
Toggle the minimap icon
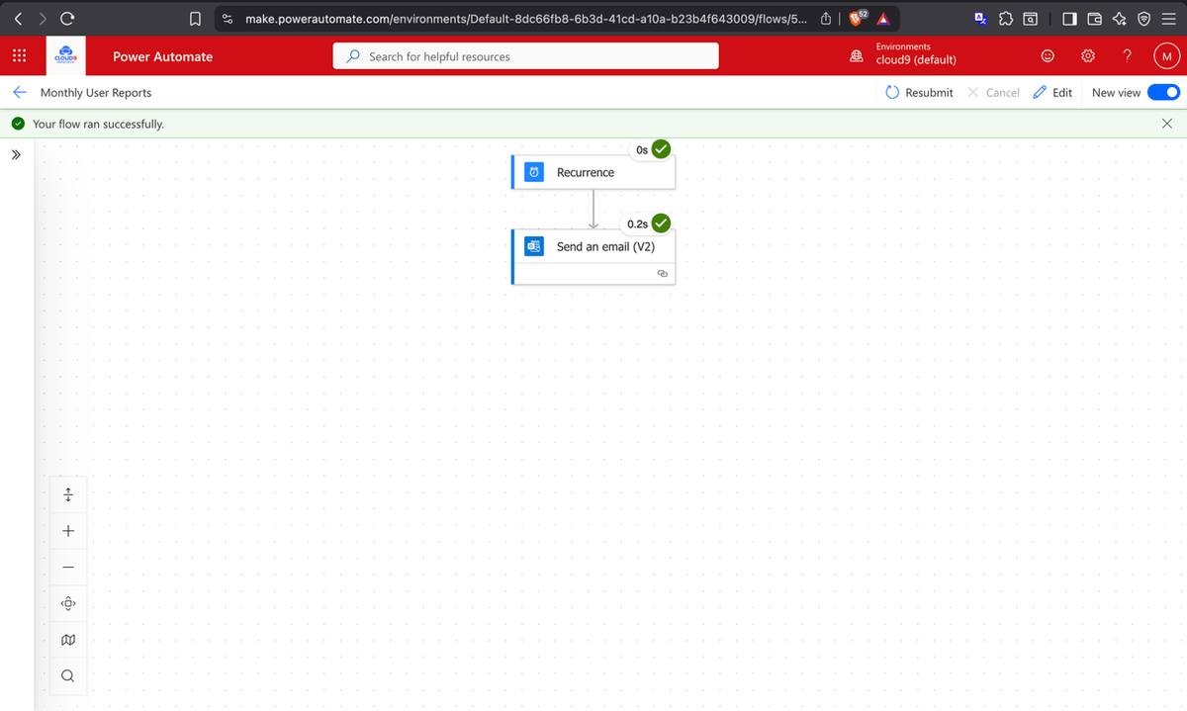pyautogui.click(x=67, y=640)
